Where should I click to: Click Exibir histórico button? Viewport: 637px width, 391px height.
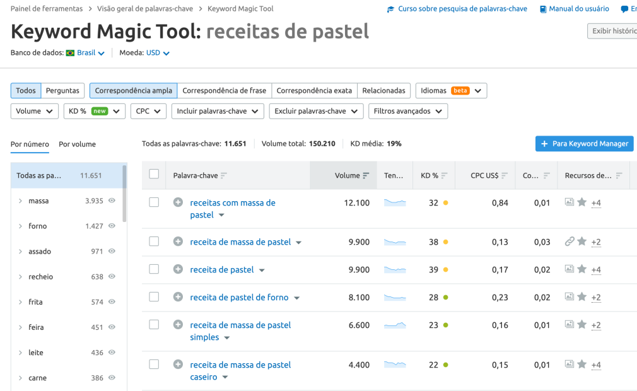(612, 31)
